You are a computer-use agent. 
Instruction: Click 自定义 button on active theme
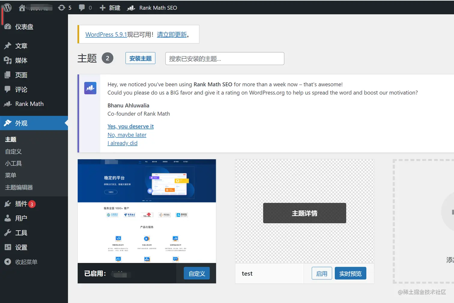(x=197, y=273)
